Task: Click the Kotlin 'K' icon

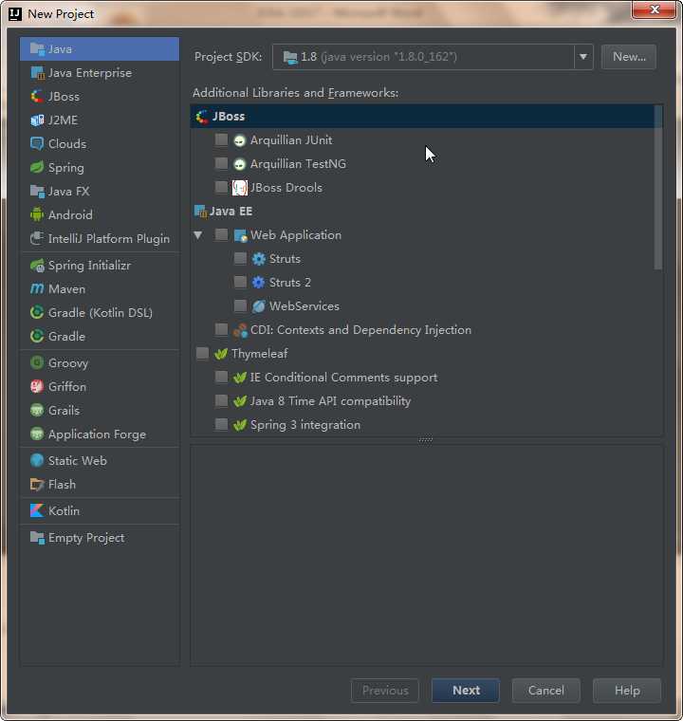Action: click(37, 510)
